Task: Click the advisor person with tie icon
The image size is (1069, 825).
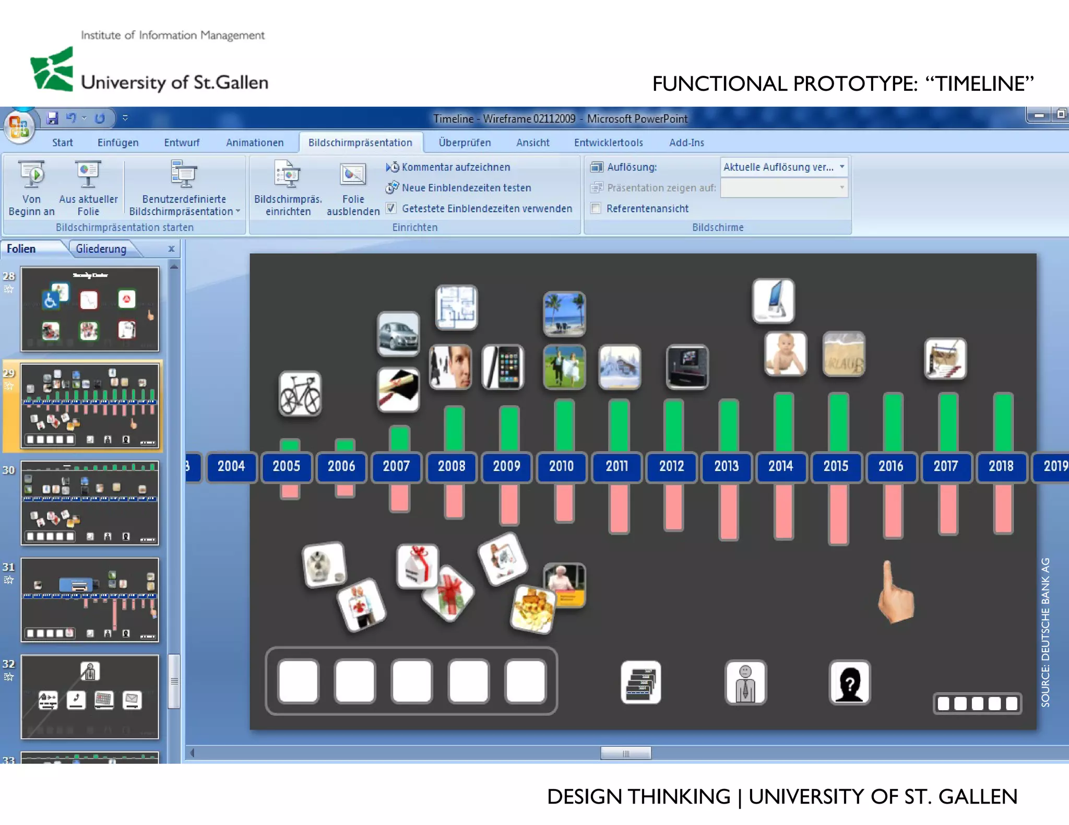Action: click(745, 682)
